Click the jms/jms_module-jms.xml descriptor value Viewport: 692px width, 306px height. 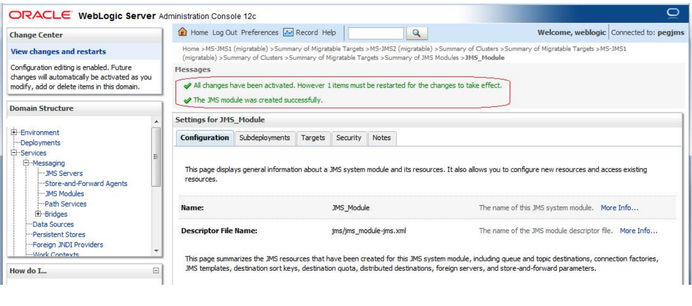click(x=369, y=231)
